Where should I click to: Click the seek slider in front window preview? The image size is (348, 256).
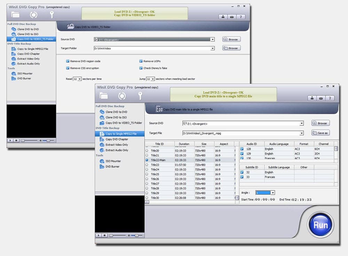pos(117,235)
